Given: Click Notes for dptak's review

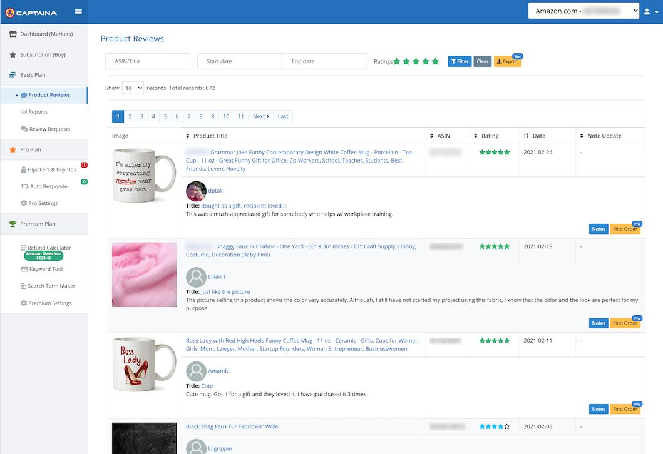Looking at the screenshot, I should click(599, 229).
